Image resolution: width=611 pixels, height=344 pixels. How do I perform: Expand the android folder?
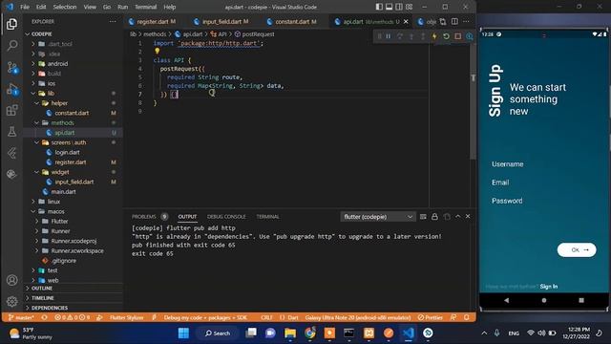(x=57, y=64)
